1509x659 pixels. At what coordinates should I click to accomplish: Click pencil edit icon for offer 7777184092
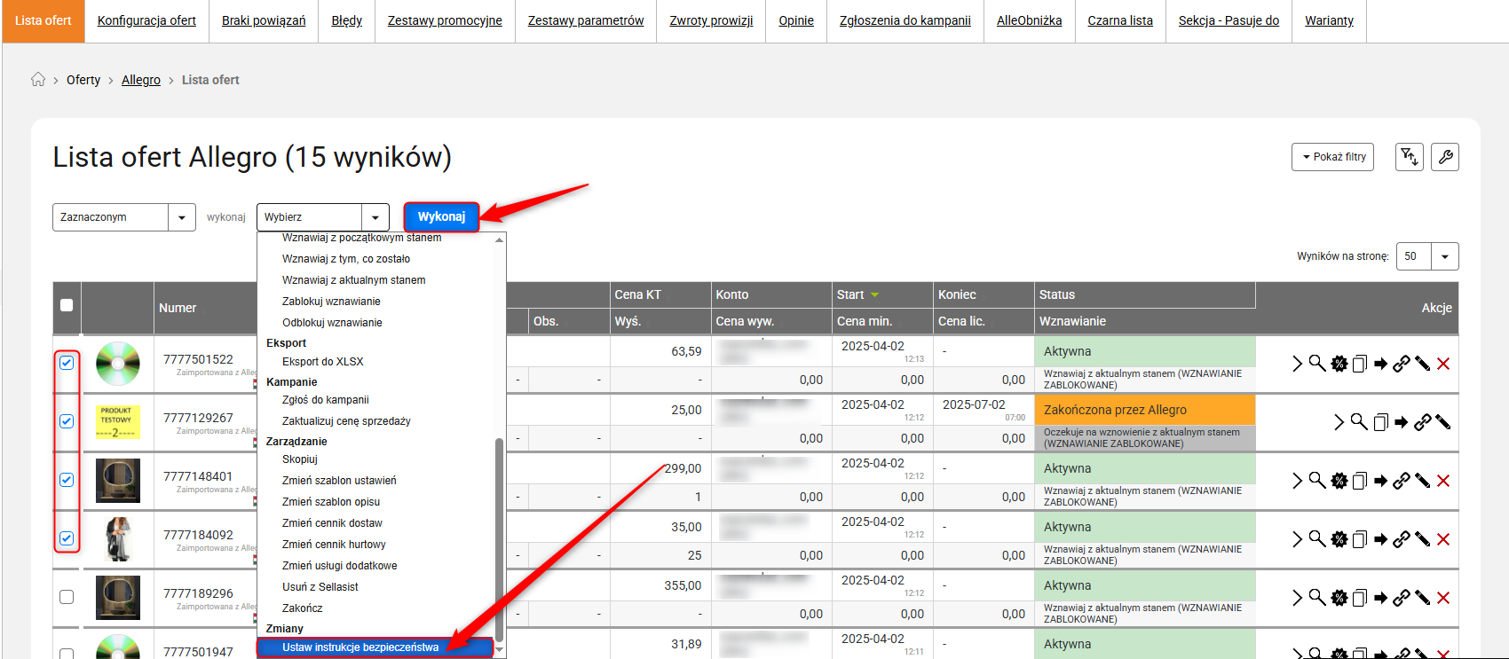click(1422, 539)
